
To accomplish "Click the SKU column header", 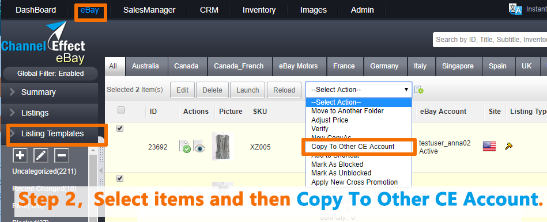I will 260,112.
